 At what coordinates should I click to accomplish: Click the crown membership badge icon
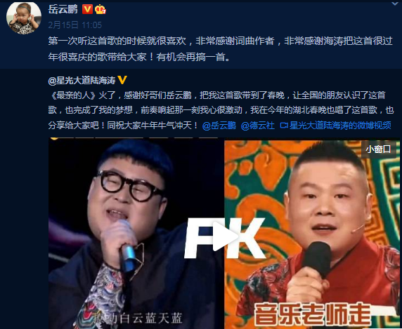[x=100, y=10]
